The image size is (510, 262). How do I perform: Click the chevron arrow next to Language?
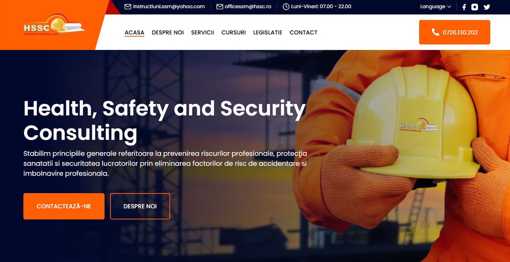point(449,7)
